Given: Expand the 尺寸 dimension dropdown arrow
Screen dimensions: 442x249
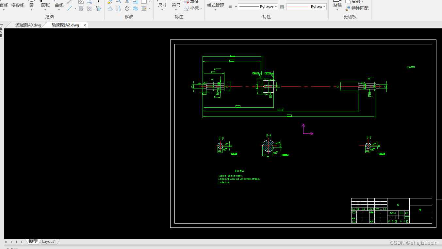Looking at the screenshot, I should [162, 10].
